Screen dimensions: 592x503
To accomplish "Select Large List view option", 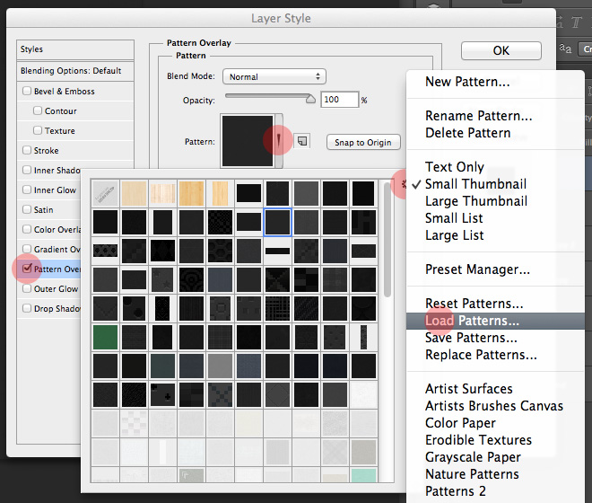I will click(x=454, y=235).
